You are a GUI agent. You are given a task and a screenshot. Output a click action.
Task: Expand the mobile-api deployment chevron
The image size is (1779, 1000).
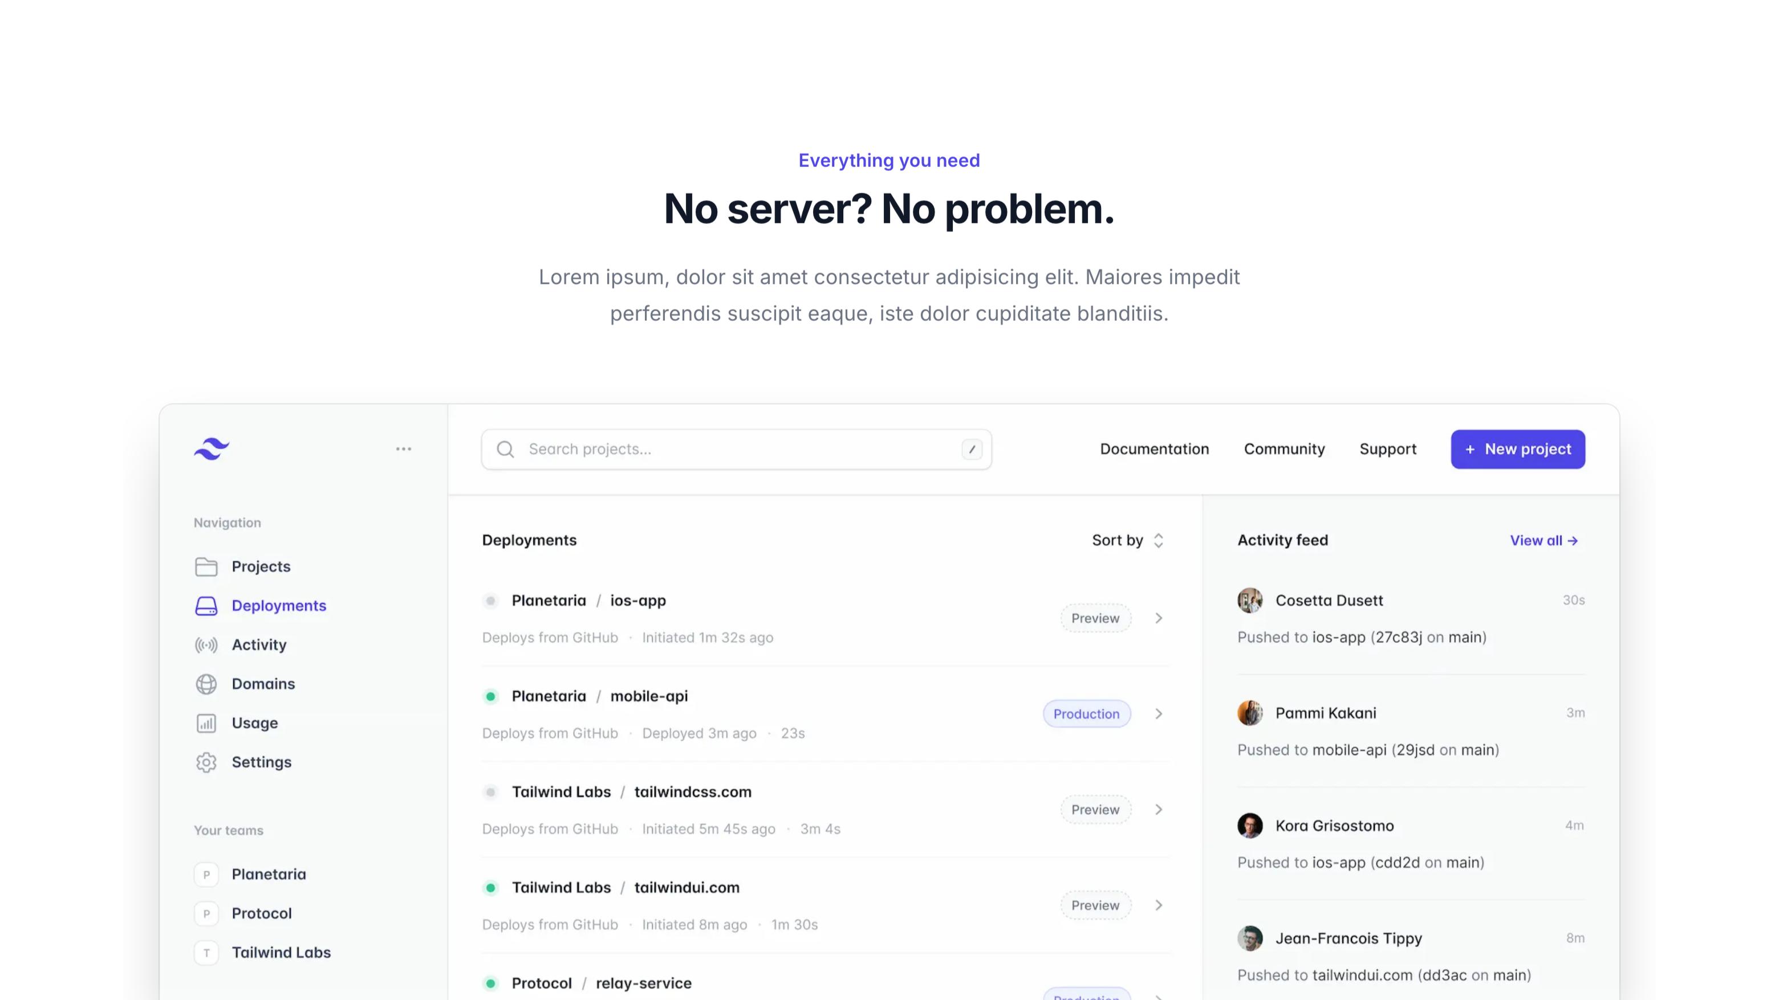(x=1159, y=713)
